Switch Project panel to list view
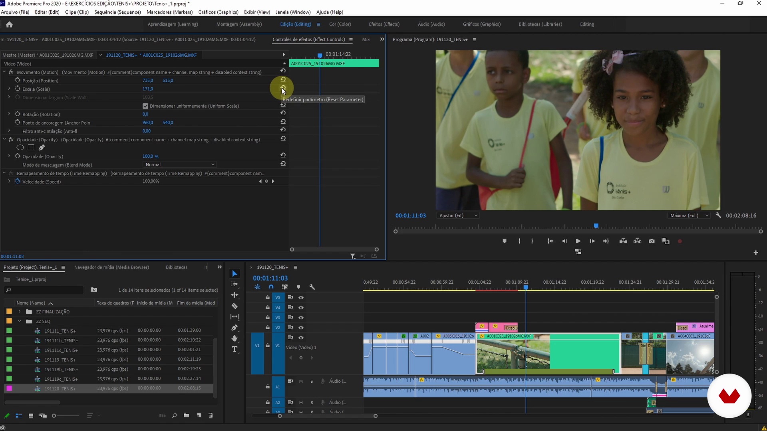767x431 pixels. pos(19,416)
